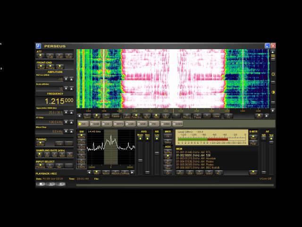
Task: Enable the Notch filter button
Action: 106,173
